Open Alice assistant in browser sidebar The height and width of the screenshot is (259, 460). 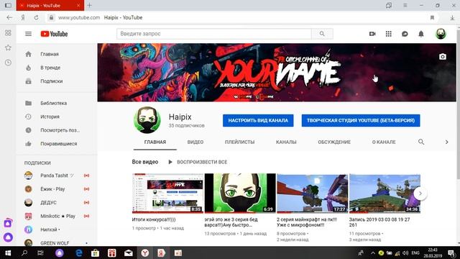click(x=8, y=237)
